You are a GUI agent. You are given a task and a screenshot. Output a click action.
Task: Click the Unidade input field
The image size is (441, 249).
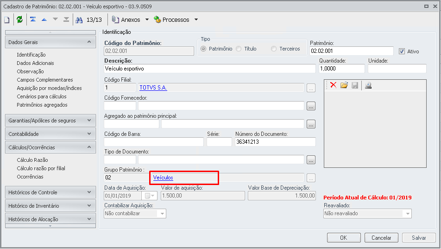[397, 69]
